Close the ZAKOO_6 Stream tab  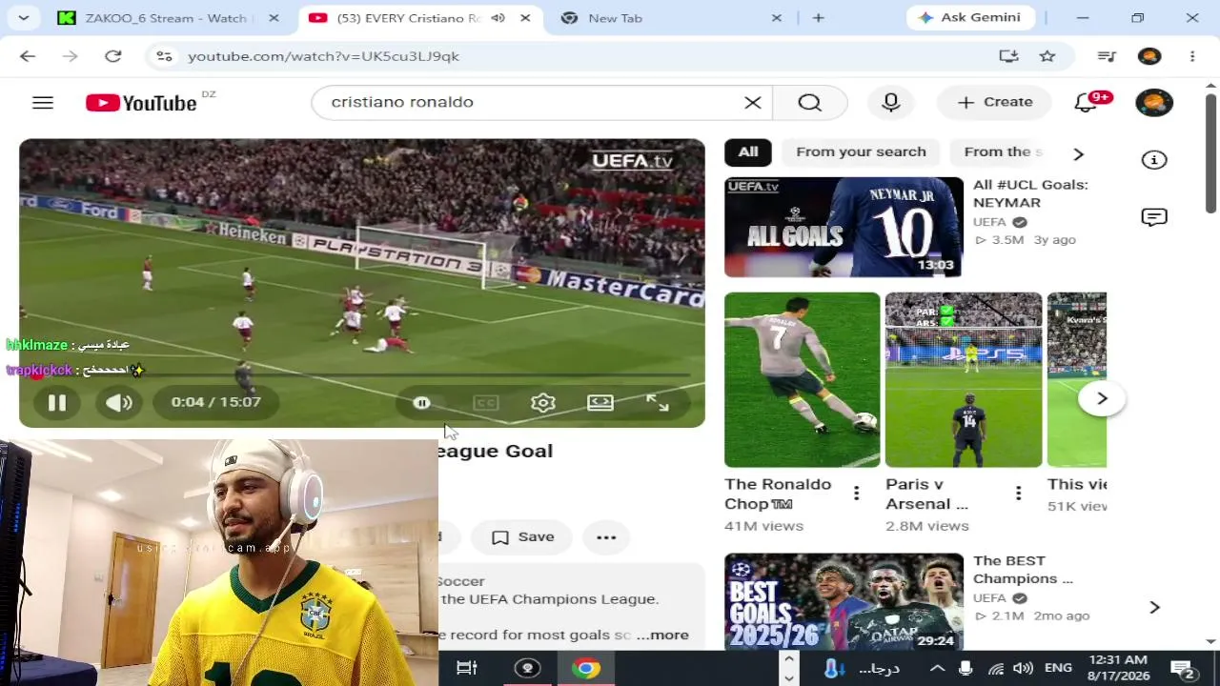[274, 18]
